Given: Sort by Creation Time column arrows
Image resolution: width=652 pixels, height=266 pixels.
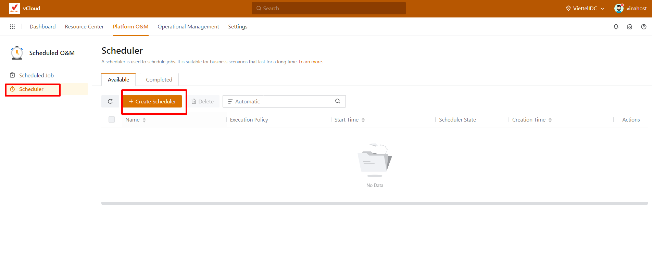Looking at the screenshot, I should 550,120.
